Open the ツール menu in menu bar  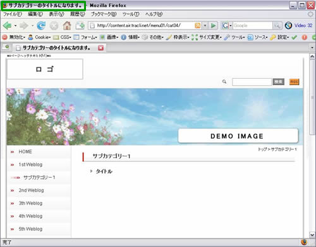(131, 14)
